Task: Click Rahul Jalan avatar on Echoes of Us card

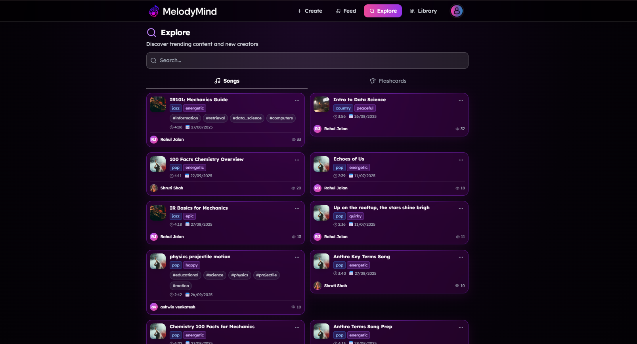Action: [x=318, y=188]
